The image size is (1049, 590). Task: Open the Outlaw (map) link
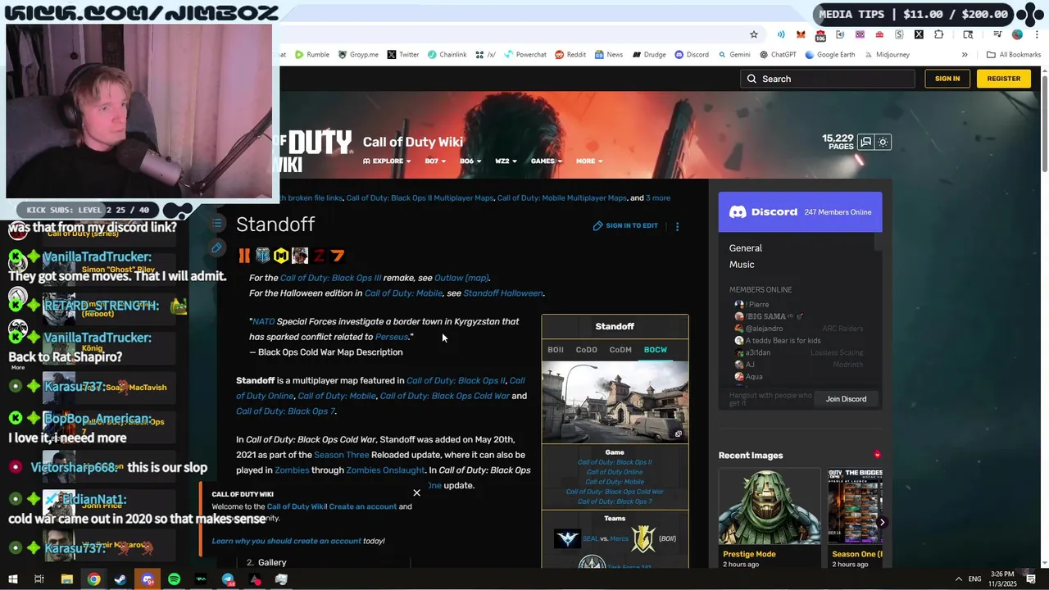(x=461, y=278)
